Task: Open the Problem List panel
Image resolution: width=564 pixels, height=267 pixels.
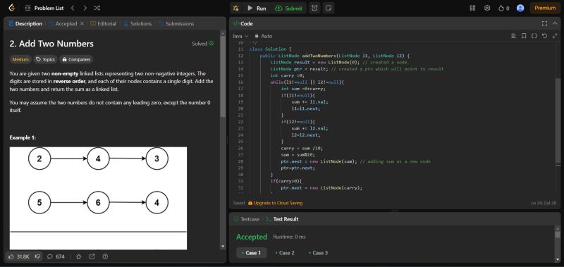Action: (x=44, y=8)
